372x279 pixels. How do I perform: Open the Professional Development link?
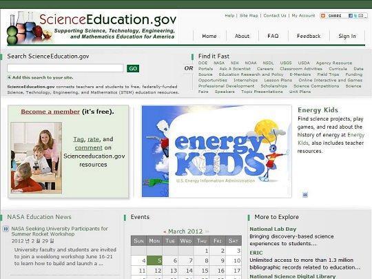coord(227,86)
